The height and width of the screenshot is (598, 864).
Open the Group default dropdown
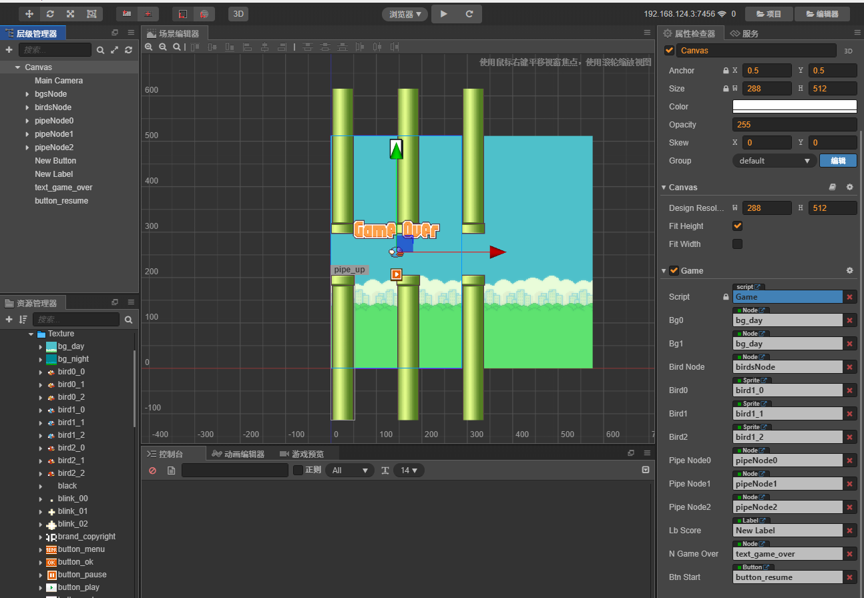coord(775,161)
